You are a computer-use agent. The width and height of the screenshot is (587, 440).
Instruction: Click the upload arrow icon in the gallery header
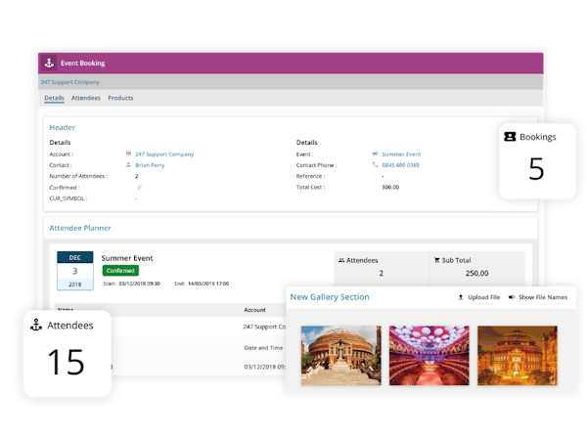(x=461, y=297)
